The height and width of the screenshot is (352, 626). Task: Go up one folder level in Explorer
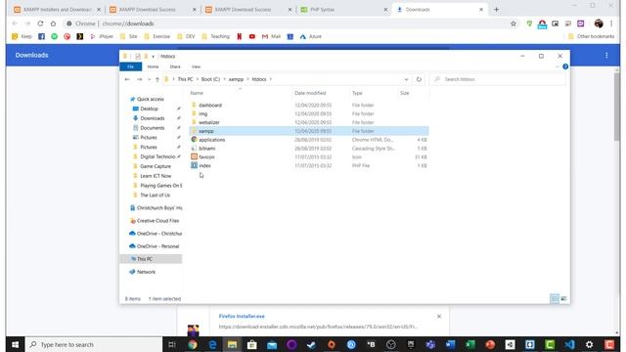pyautogui.click(x=157, y=79)
